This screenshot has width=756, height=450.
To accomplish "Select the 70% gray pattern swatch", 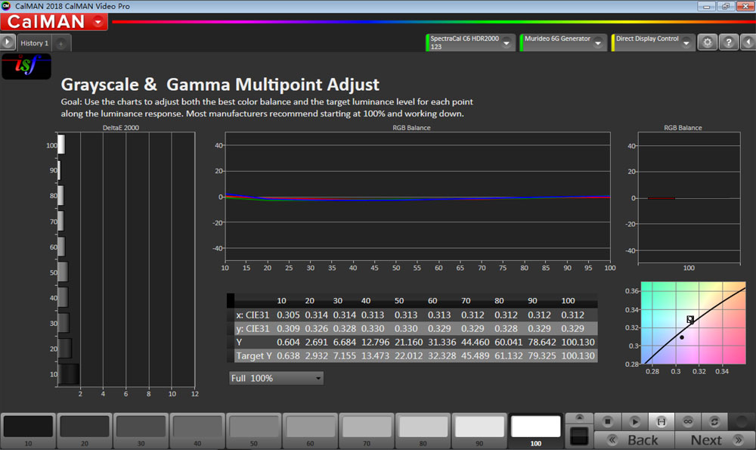I will click(x=367, y=430).
